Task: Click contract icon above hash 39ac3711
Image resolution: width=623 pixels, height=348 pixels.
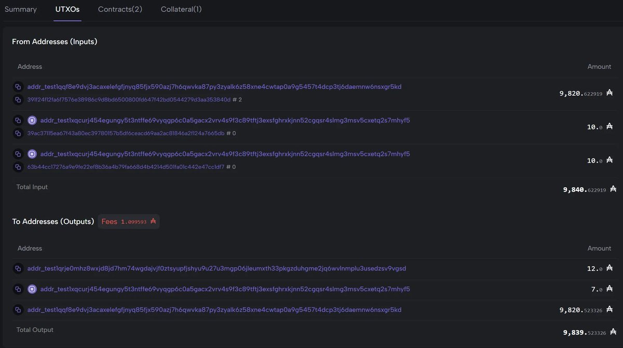Action: (32, 121)
